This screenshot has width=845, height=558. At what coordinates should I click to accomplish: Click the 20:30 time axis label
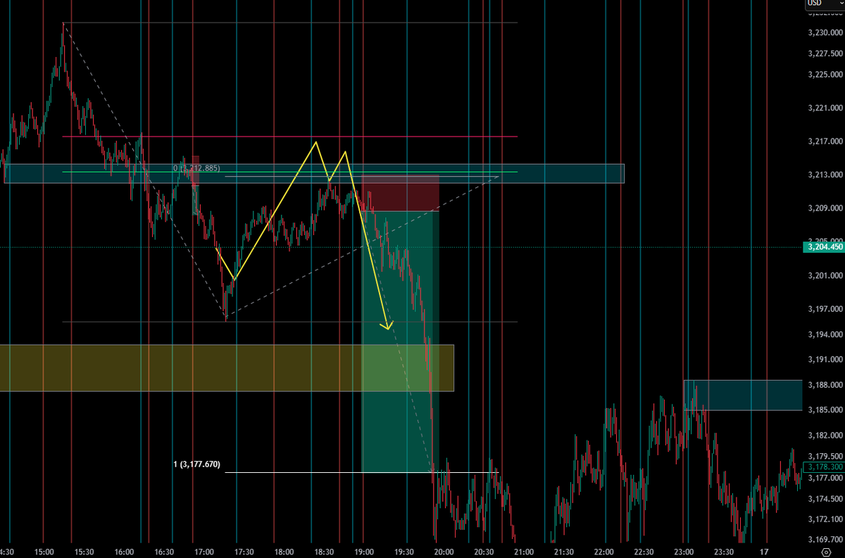(x=484, y=552)
